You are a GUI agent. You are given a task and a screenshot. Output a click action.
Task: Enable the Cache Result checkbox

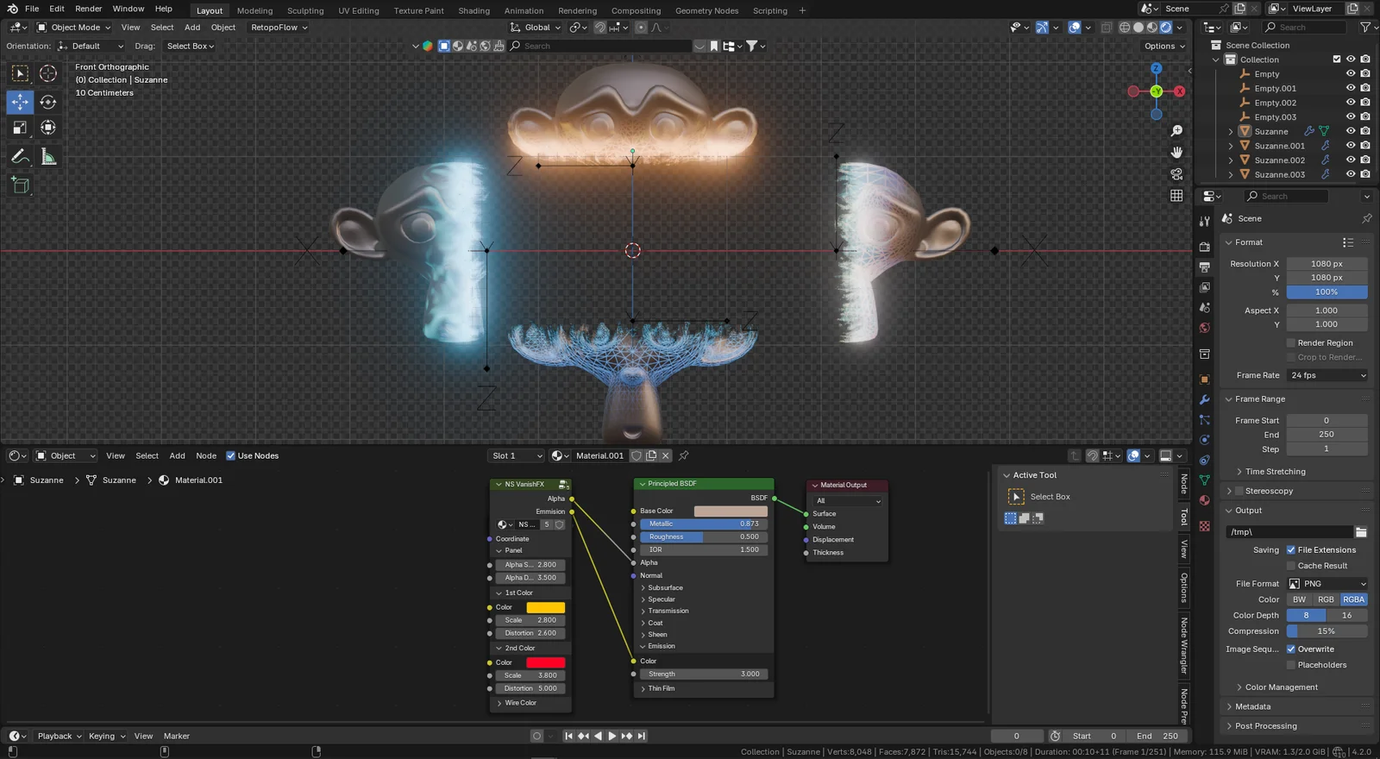[1291, 566]
